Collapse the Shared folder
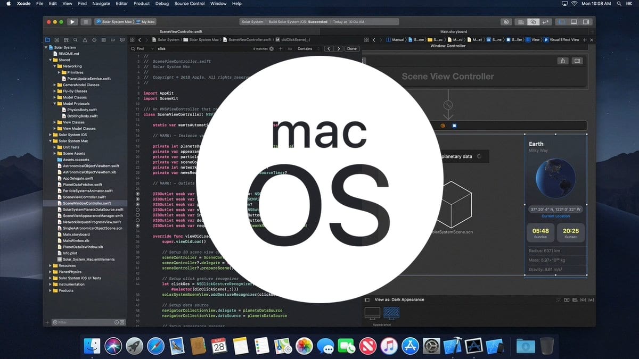Image resolution: width=639 pixels, height=359 pixels. pos(51,60)
